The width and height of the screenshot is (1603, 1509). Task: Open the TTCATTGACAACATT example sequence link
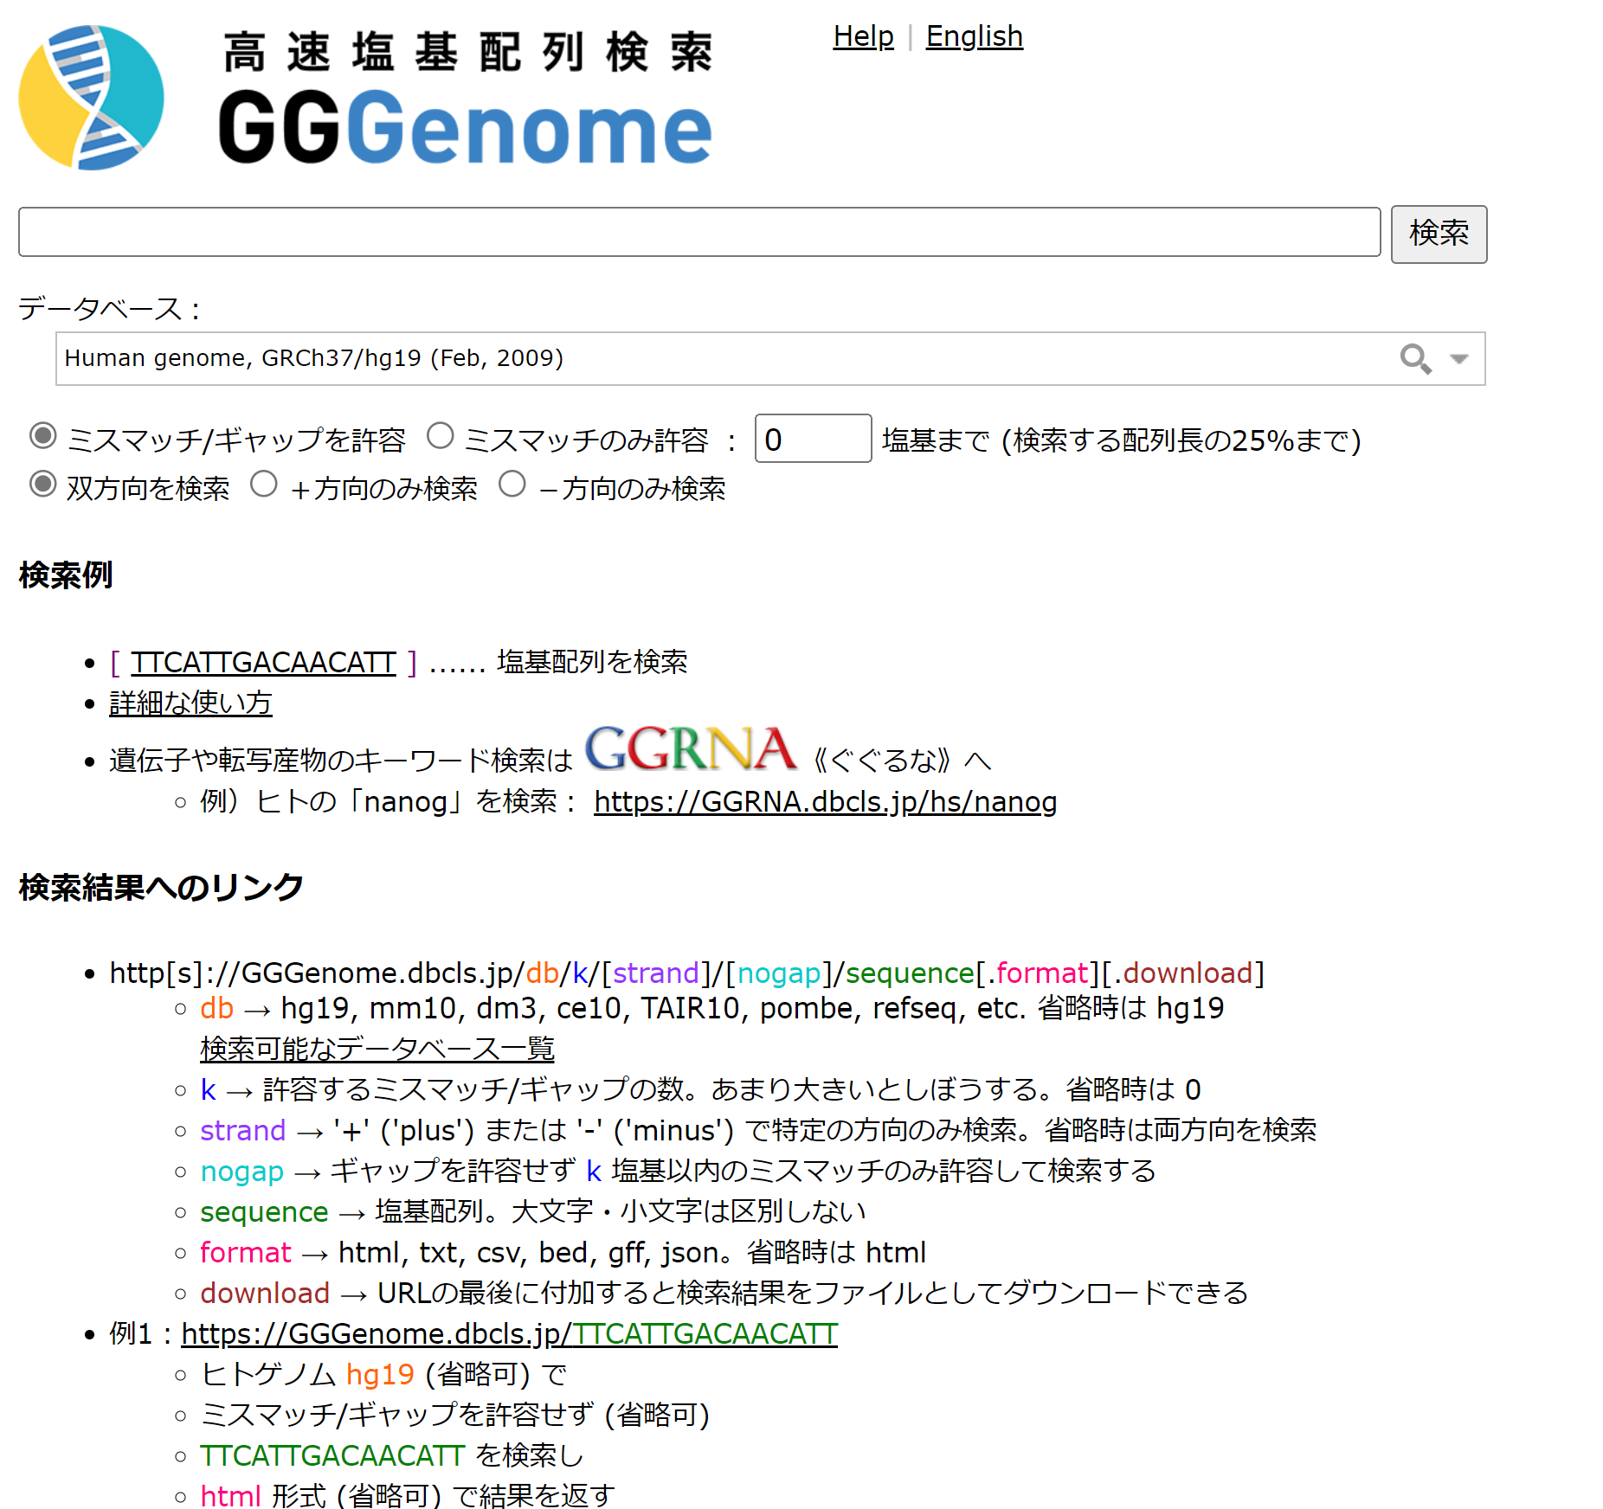coord(263,663)
